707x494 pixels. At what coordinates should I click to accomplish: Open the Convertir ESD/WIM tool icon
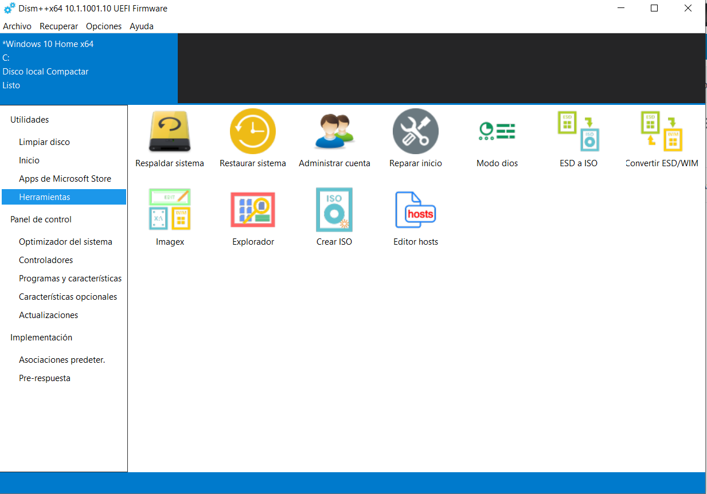[x=662, y=131]
